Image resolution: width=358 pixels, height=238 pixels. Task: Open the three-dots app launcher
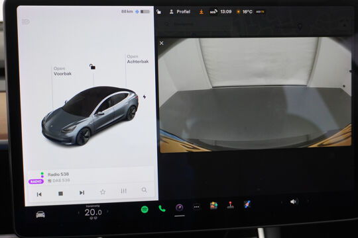click(x=197, y=207)
